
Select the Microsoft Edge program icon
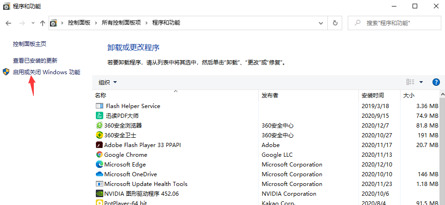coord(99,165)
